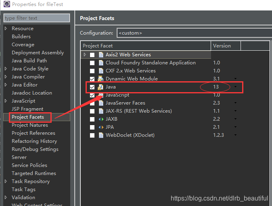Click the type filter text field
Viewport: 272px width, 206px height.
click(37, 18)
